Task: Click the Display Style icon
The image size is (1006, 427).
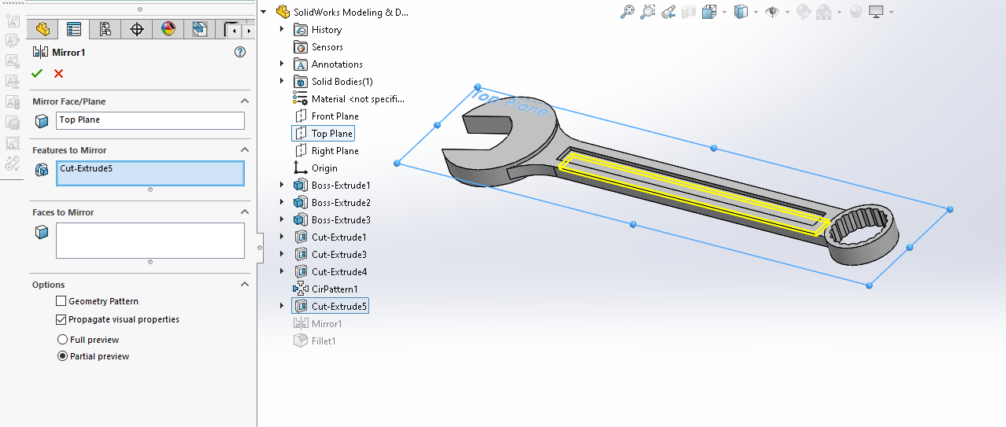Action: pyautogui.click(x=740, y=12)
